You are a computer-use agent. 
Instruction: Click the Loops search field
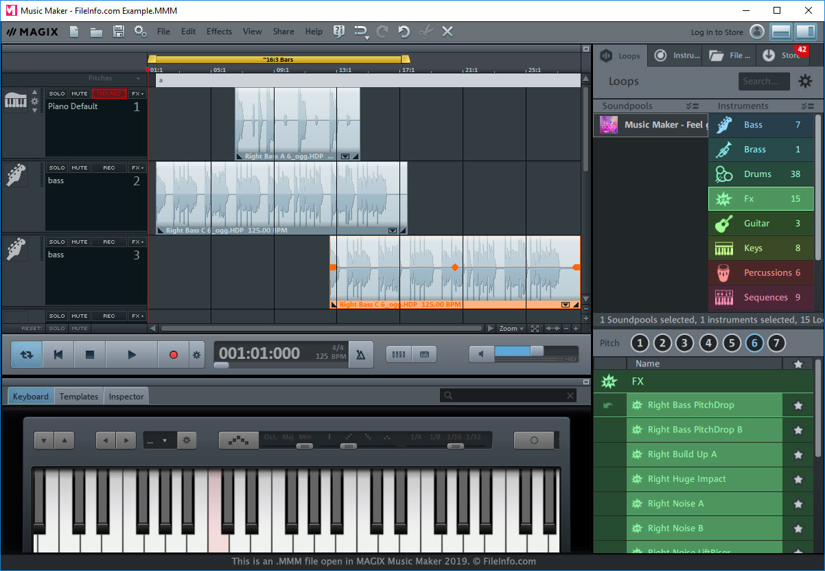coord(763,82)
